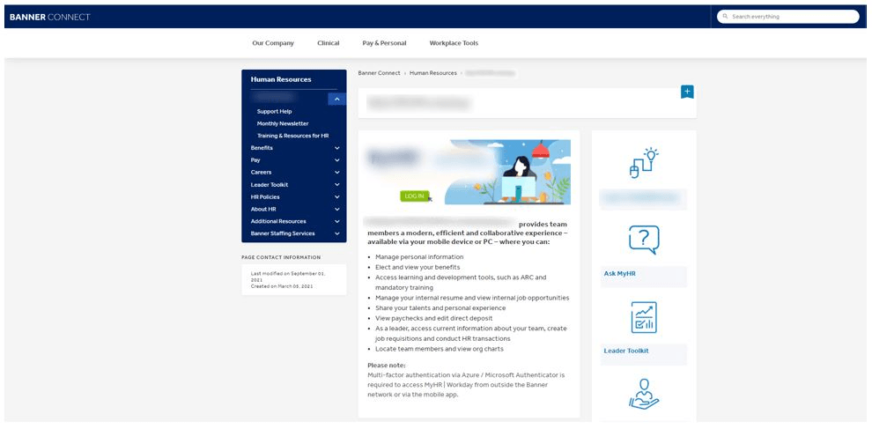Expand the Leader Toolkit sidebar chevron
The width and height of the screenshot is (872, 429).
coord(337,185)
